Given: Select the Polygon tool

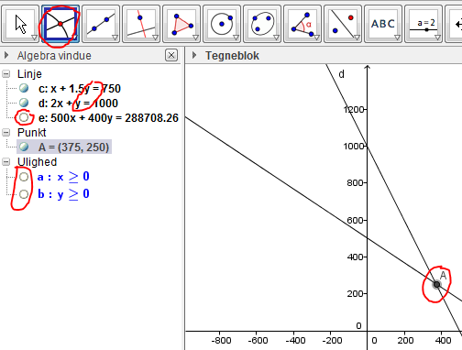Looking at the screenshot, I should pyautogui.click(x=181, y=24).
